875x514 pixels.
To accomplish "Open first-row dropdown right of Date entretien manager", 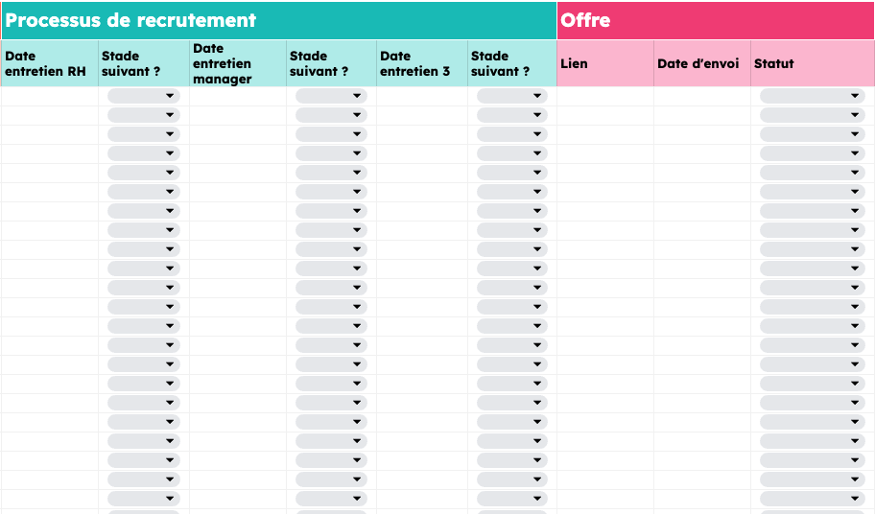I will pyautogui.click(x=331, y=96).
